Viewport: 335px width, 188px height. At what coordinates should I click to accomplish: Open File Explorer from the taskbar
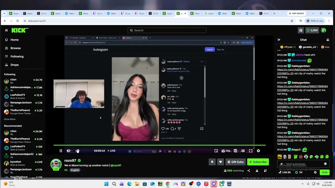click(x=137, y=184)
